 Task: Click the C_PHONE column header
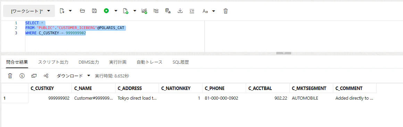224,88
